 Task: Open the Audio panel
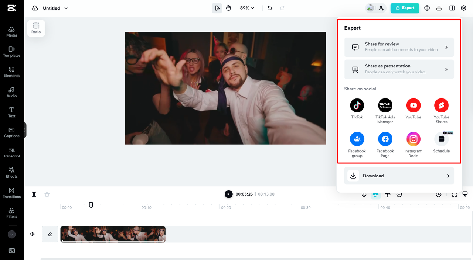(x=12, y=92)
